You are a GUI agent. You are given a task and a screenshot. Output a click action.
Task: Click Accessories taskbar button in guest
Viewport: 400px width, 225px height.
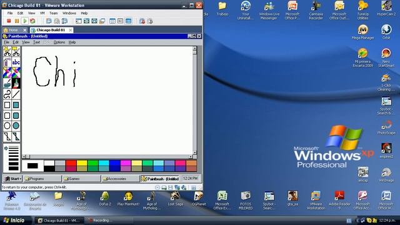coord(121,179)
